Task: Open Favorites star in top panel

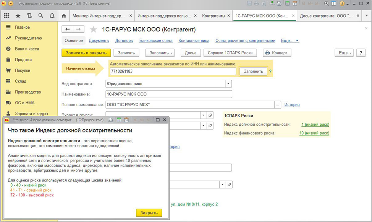Action: tap(18, 16)
